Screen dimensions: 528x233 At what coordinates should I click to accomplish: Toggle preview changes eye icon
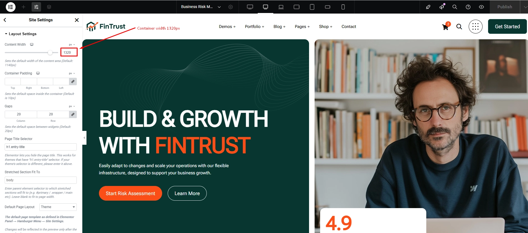click(x=481, y=7)
